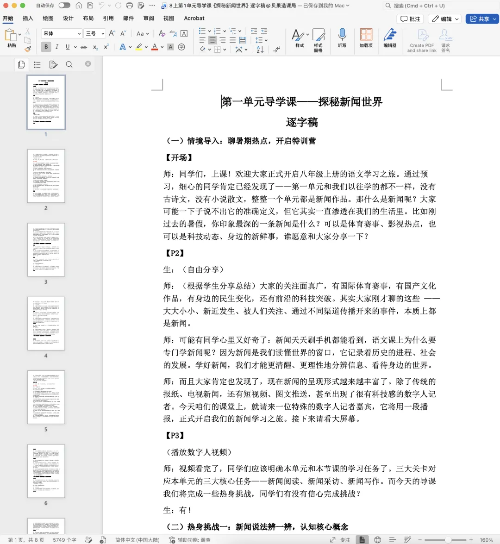
Task: Click the Paste clipboard icon
Action: click(x=10, y=35)
